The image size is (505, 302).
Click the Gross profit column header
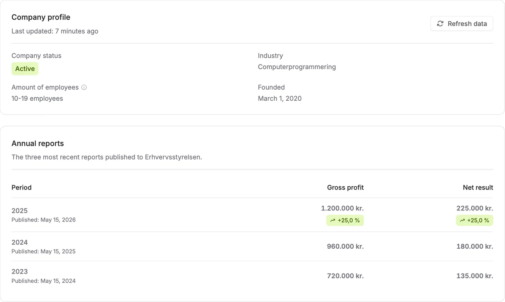coord(345,188)
